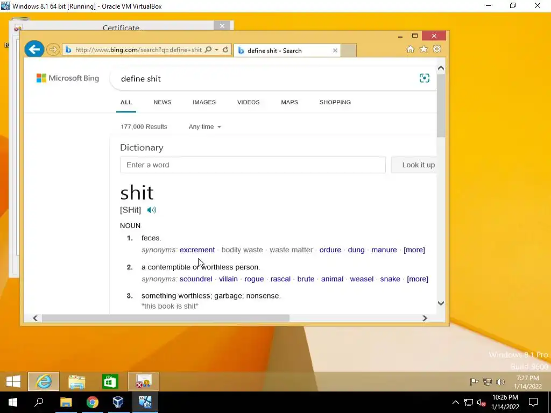Click the Enter a word dictionary field
This screenshot has width=551, height=413.
point(253,165)
